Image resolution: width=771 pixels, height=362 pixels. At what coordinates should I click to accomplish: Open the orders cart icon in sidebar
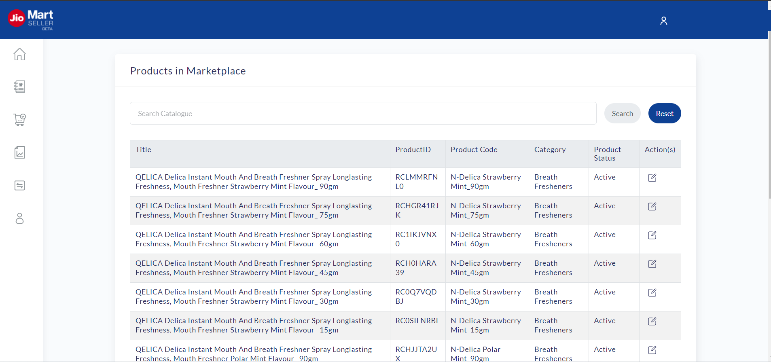coord(19,120)
